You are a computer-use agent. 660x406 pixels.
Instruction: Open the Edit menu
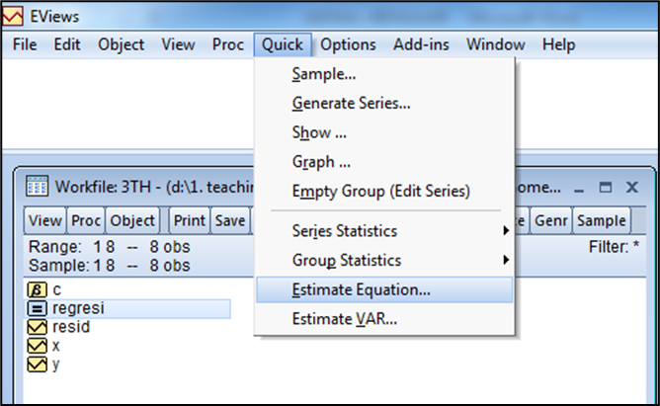tap(67, 44)
